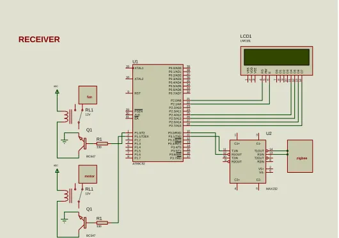
Task: Select the R1 resistor symbol in the motor circuit
Action: [x=102, y=223]
